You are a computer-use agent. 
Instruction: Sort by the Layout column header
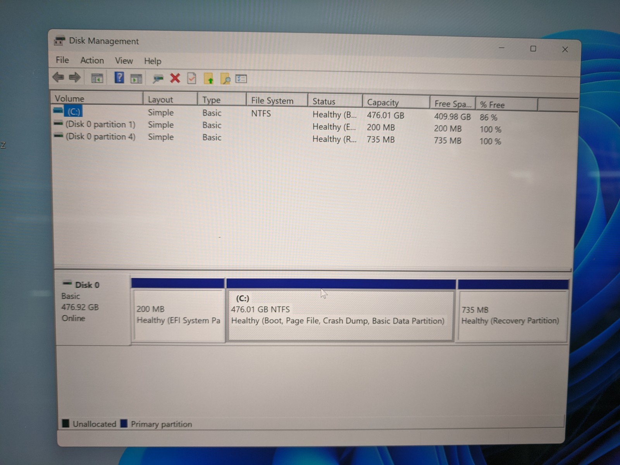pos(170,99)
